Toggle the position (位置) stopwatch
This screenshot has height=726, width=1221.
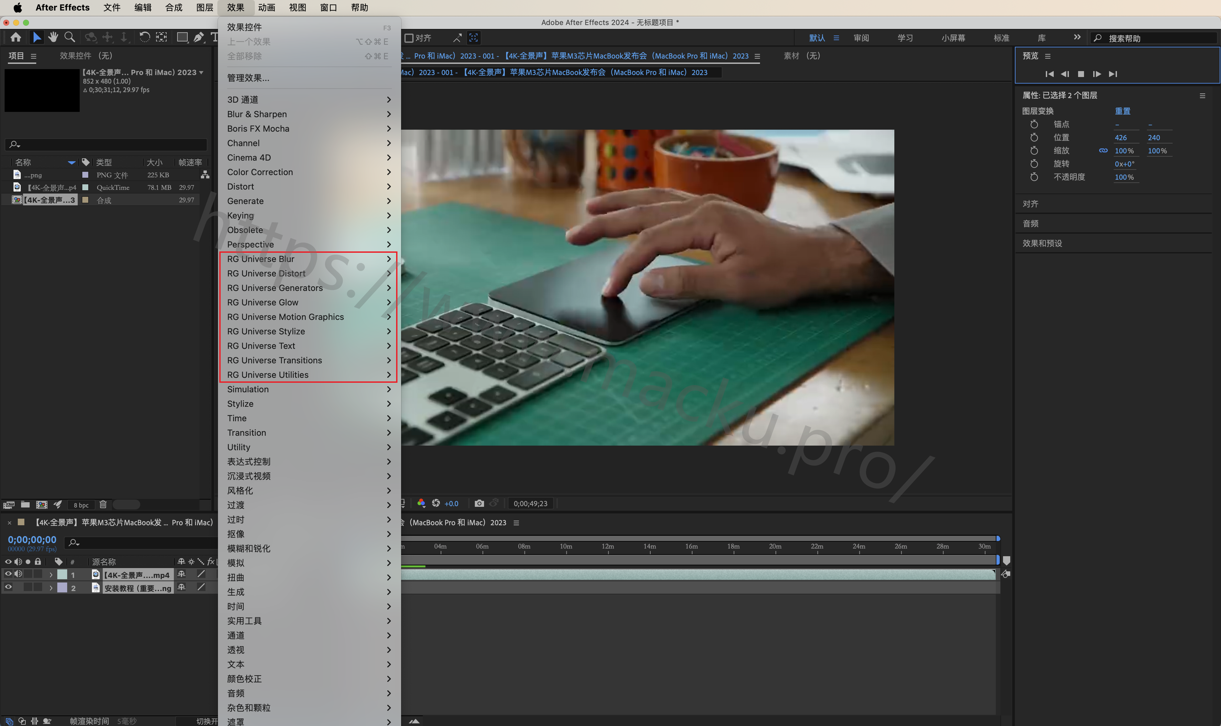(x=1034, y=138)
